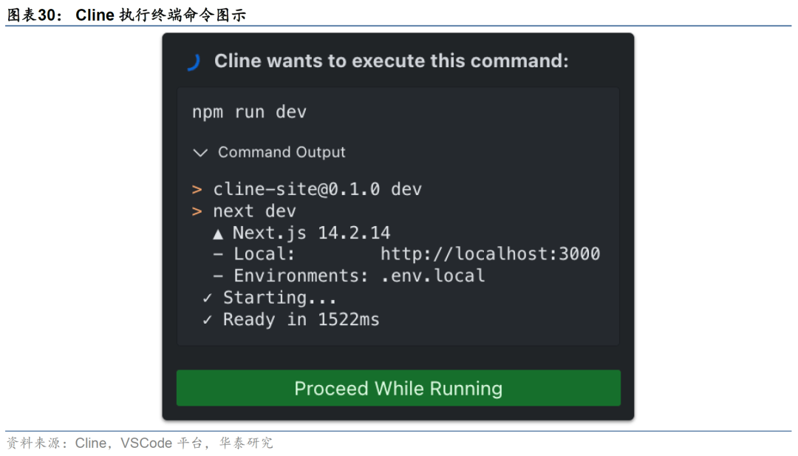Click the Next.js triangle logo icon
Viewport: 798px width, 456px height.
click(218, 234)
